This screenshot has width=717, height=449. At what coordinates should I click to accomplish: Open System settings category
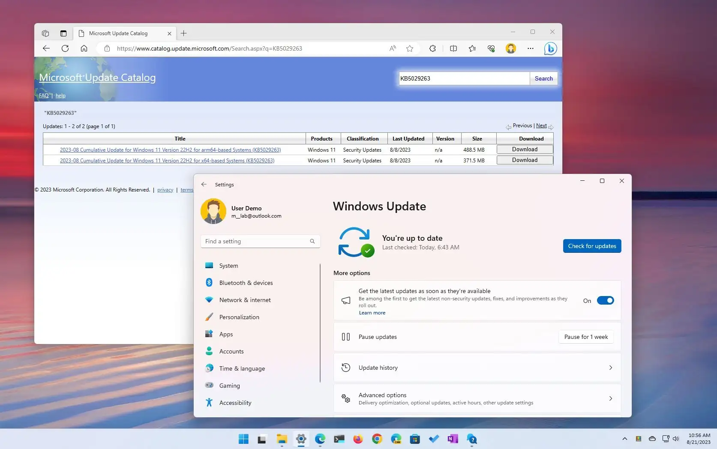(260, 266)
